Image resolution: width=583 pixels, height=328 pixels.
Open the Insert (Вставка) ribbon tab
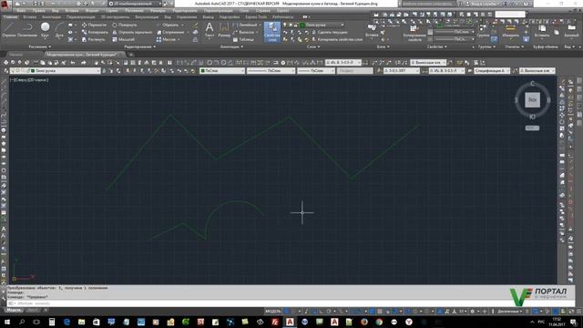pyautogui.click(x=30, y=16)
